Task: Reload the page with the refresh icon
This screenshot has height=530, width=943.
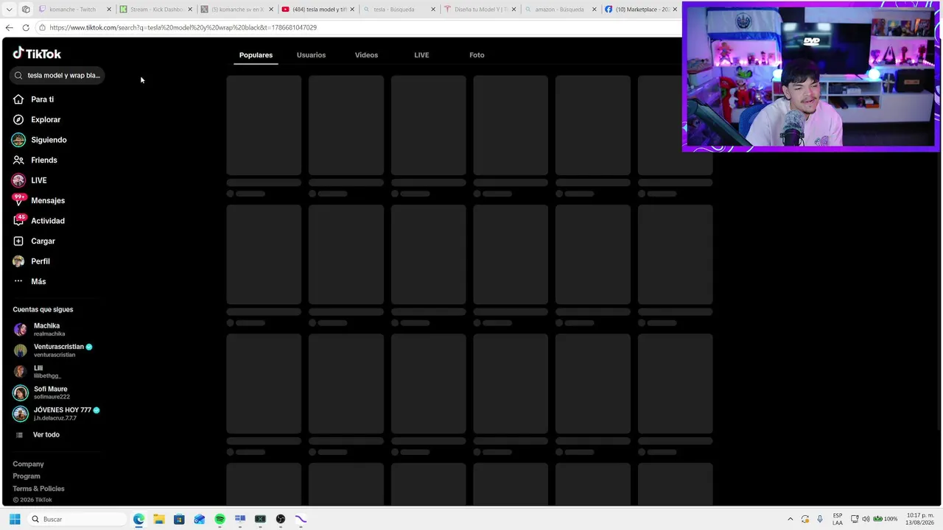Action: pos(26,27)
